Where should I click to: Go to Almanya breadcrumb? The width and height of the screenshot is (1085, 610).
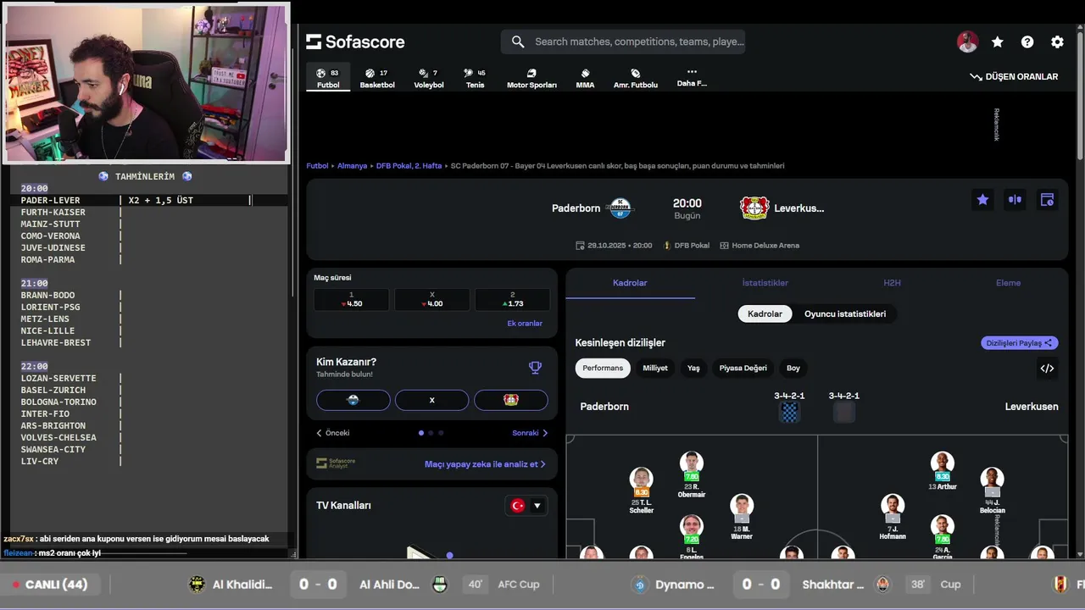pyautogui.click(x=353, y=166)
